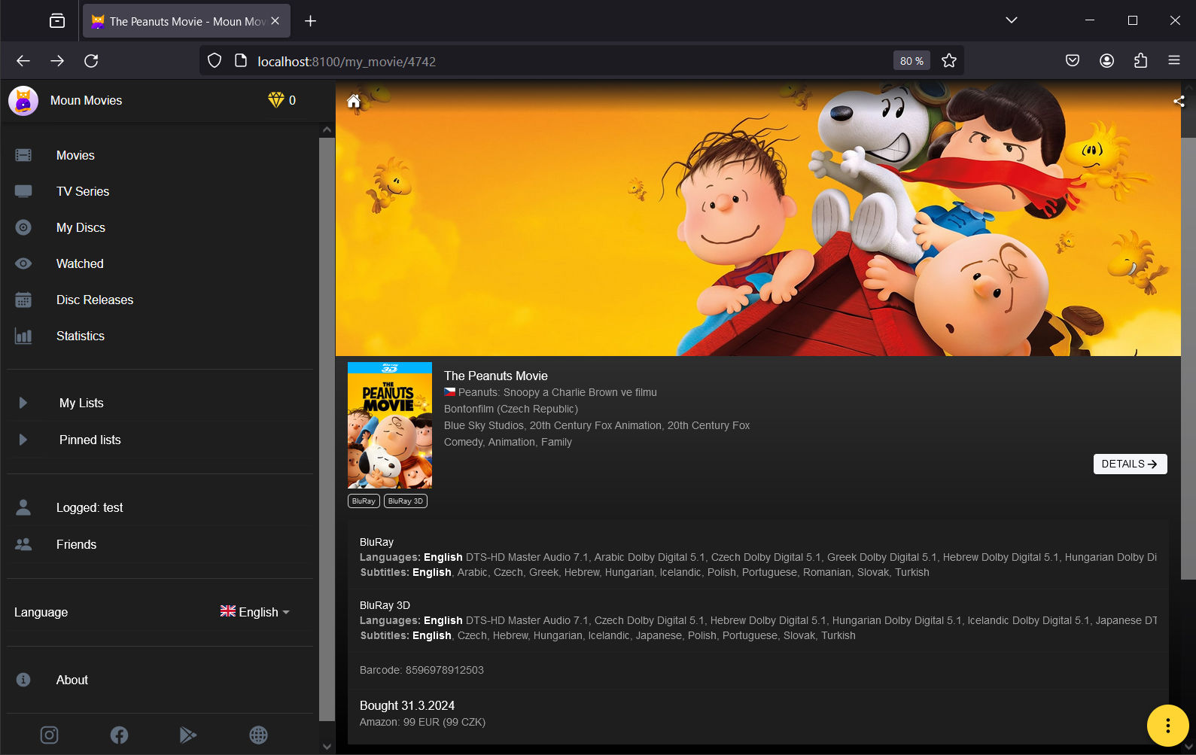Open the About page link
The height and width of the screenshot is (755, 1196).
point(72,680)
